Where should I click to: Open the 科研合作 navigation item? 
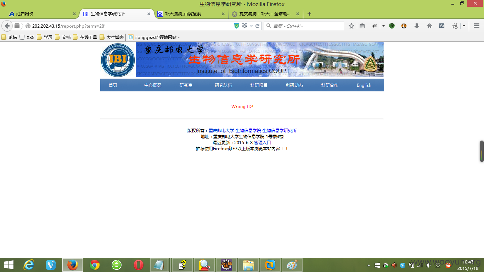pyautogui.click(x=330, y=85)
